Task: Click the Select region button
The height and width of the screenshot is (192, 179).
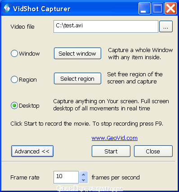Action: click(77, 79)
